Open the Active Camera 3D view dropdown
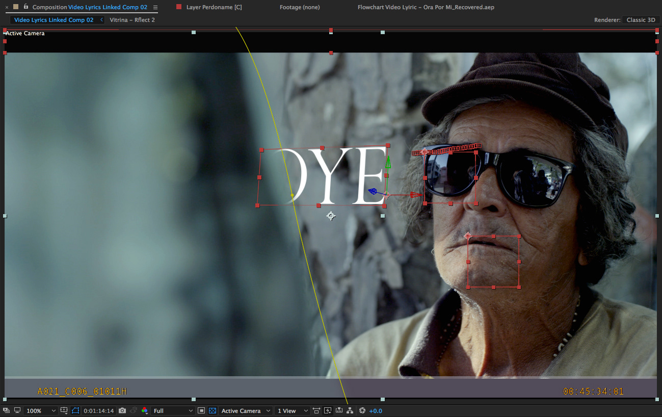 click(245, 411)
